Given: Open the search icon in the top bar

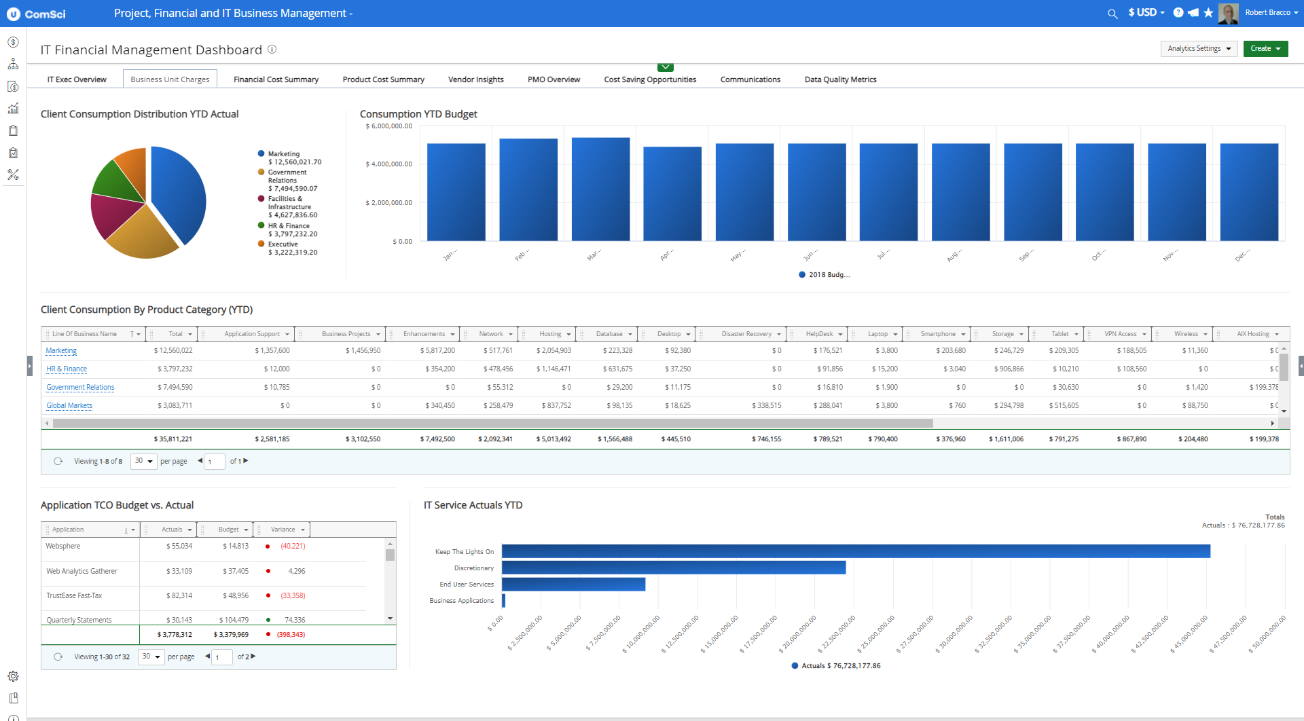Looking at the screenshot, I should 1112,13.
